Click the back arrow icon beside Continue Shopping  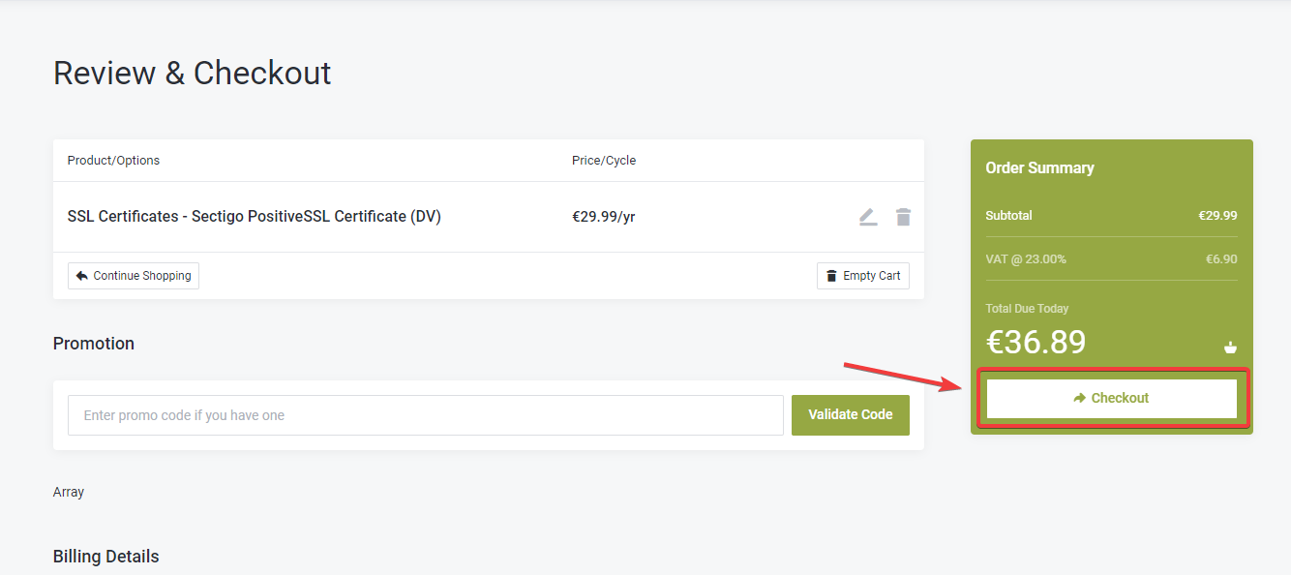(x=81, y=276)
